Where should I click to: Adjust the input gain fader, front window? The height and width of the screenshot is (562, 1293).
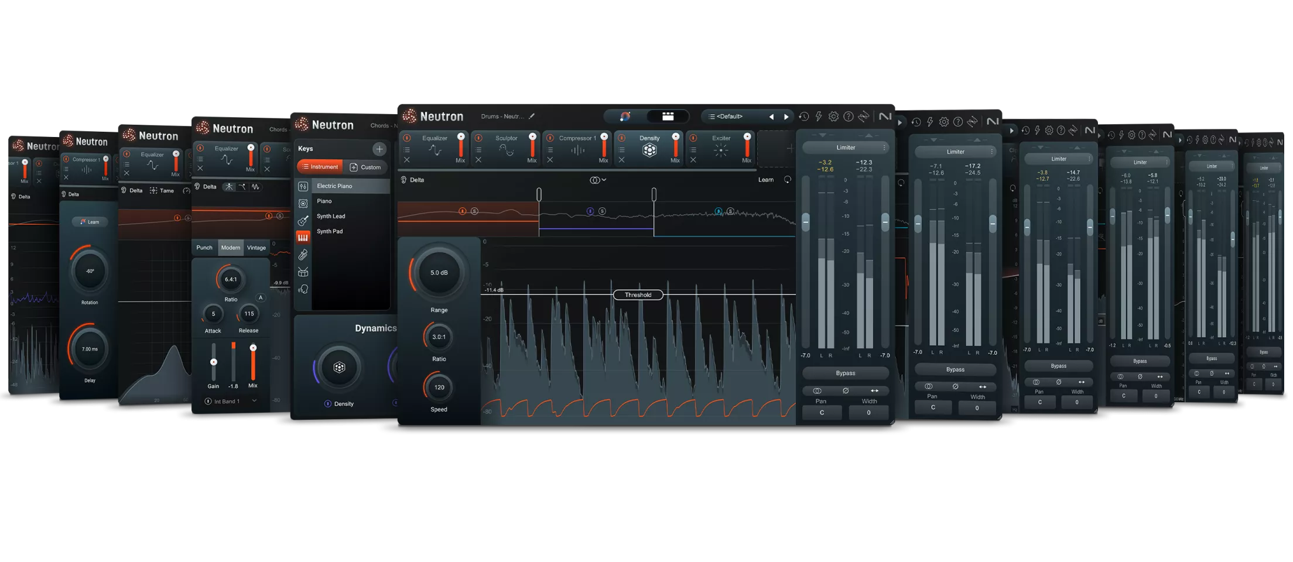[806, 222]
